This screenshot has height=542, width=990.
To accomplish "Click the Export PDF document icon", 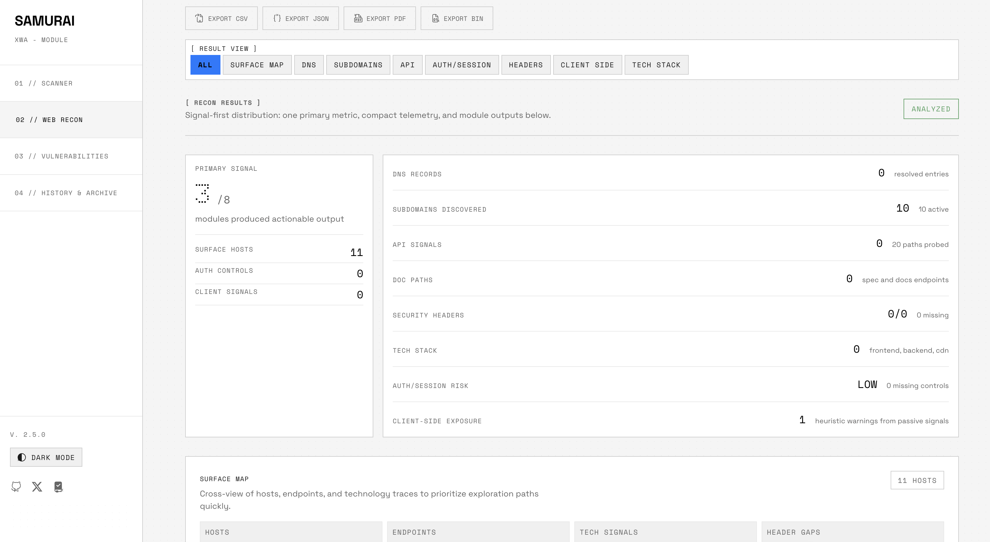I will coord(358,19).
